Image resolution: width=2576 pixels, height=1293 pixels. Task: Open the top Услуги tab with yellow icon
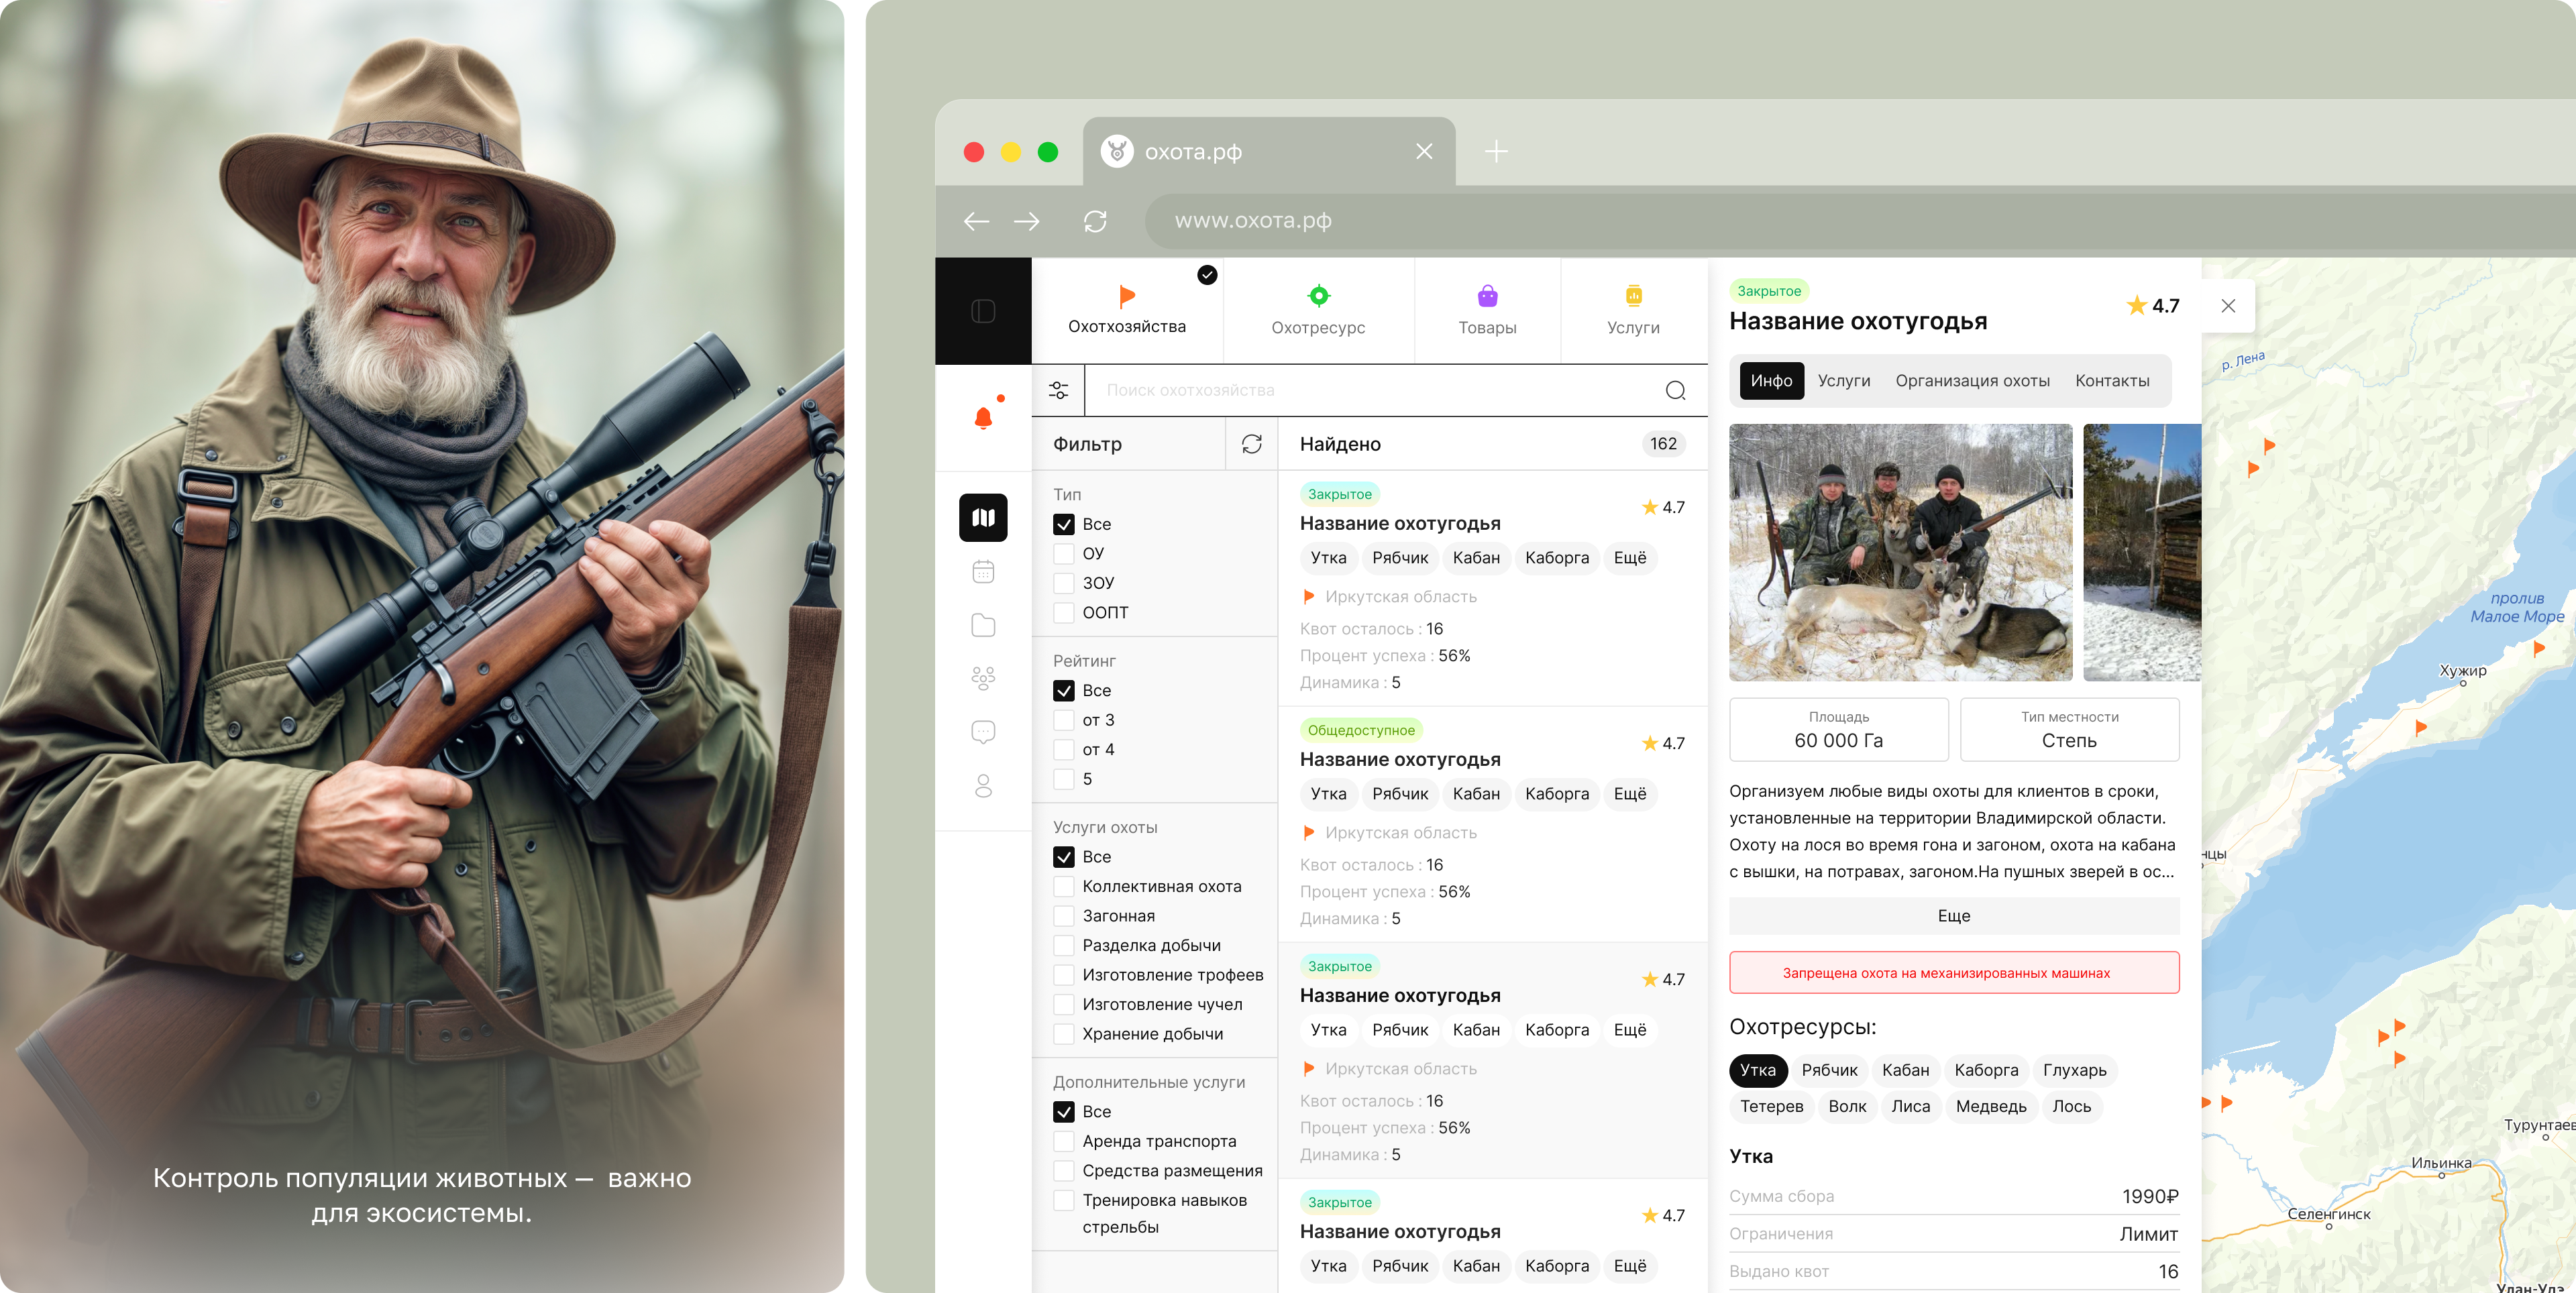pyautogui.click(x=1633, y=311)
